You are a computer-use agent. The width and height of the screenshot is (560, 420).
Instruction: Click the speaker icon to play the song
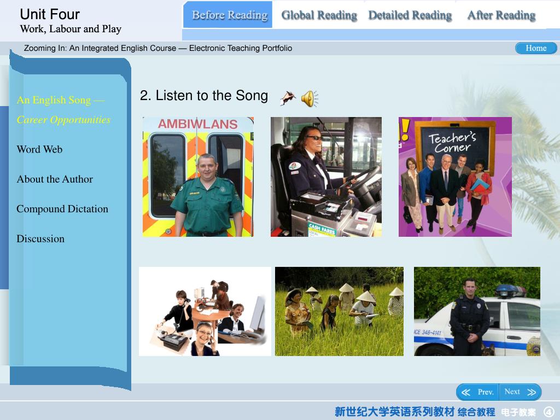310,98
